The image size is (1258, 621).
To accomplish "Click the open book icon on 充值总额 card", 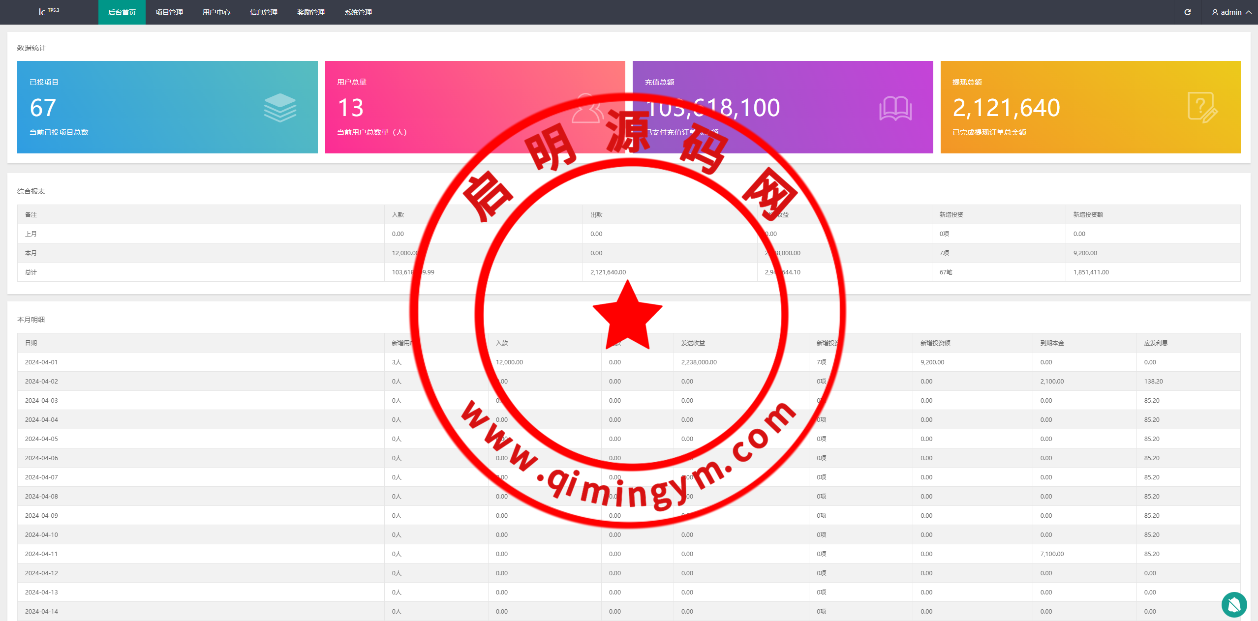I will point(895,108).
